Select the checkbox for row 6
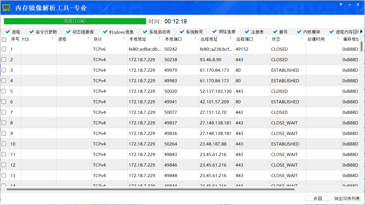This screenshot has width=365, height=205. 4,102
